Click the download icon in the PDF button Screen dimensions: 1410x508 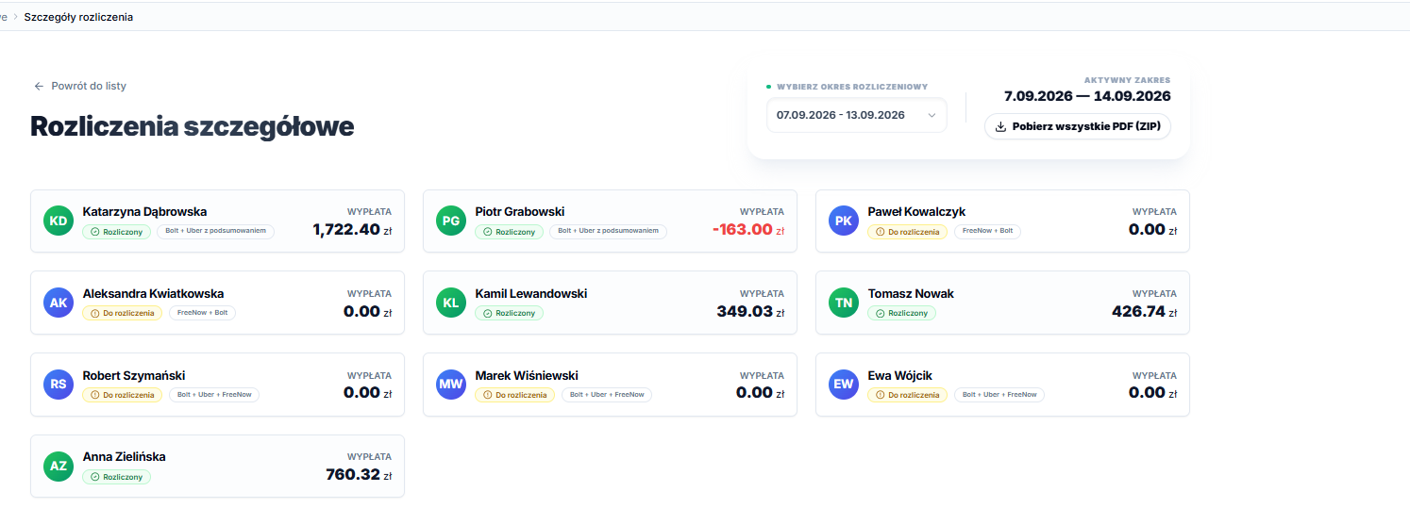click(x=1001, y=126)
